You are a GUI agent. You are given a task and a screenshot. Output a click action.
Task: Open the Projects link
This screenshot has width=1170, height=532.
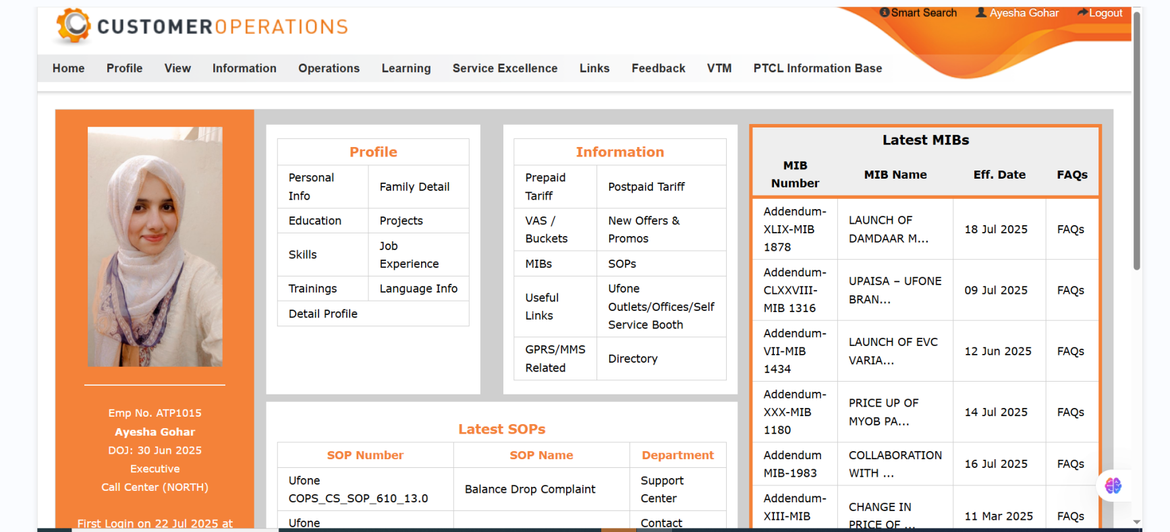coord(401,220)
